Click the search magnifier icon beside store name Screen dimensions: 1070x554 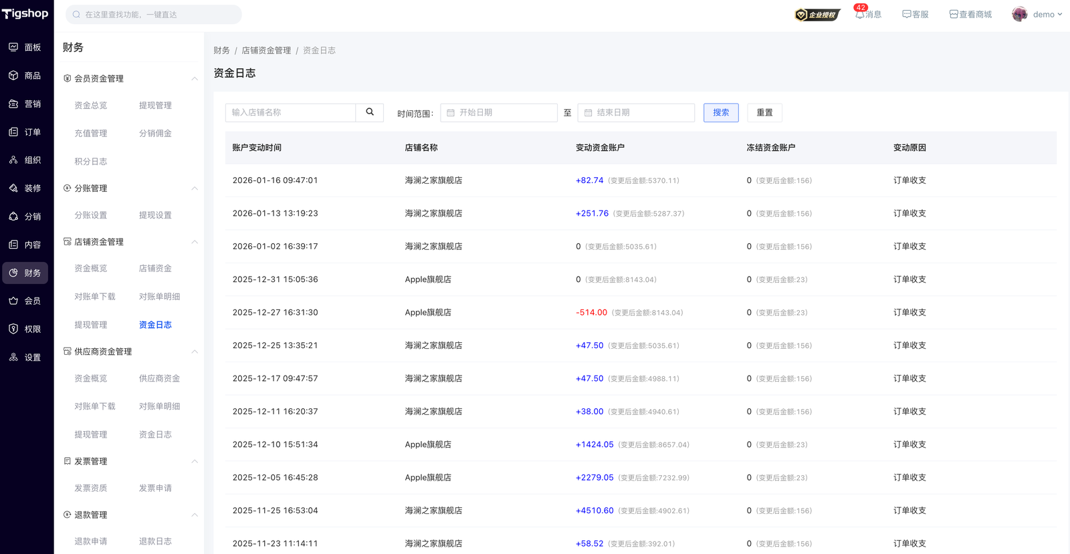point(370,112)
